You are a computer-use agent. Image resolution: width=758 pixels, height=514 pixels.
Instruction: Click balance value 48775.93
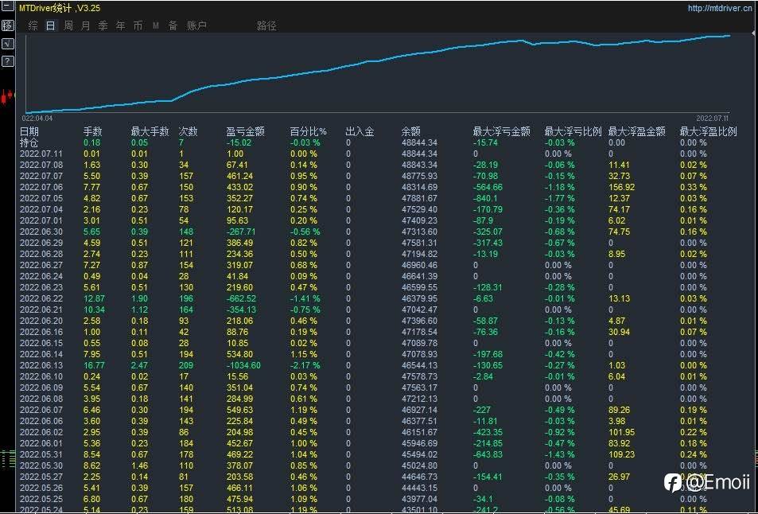click(419, 176)
